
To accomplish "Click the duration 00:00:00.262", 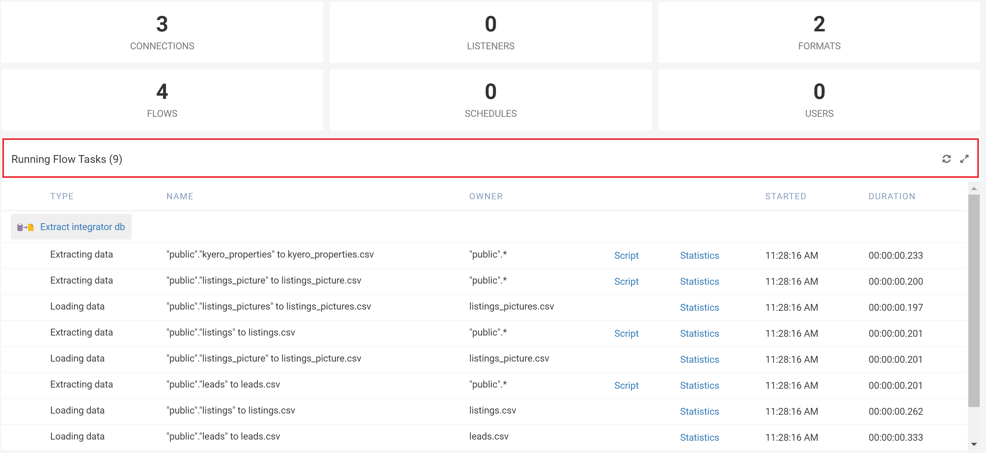I will (896, 412).
